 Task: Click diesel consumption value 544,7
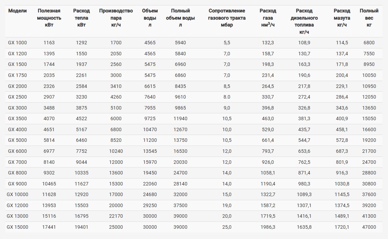(304, 140)
